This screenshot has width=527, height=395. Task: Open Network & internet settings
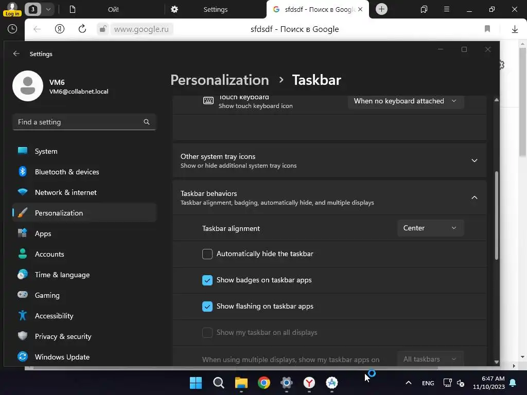point(84,192)
